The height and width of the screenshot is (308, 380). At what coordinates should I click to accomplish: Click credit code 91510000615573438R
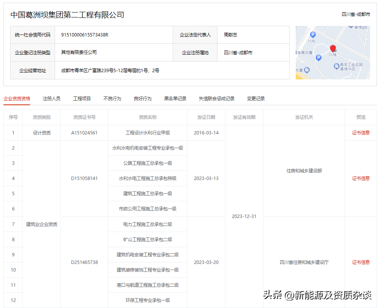point(85,35)
